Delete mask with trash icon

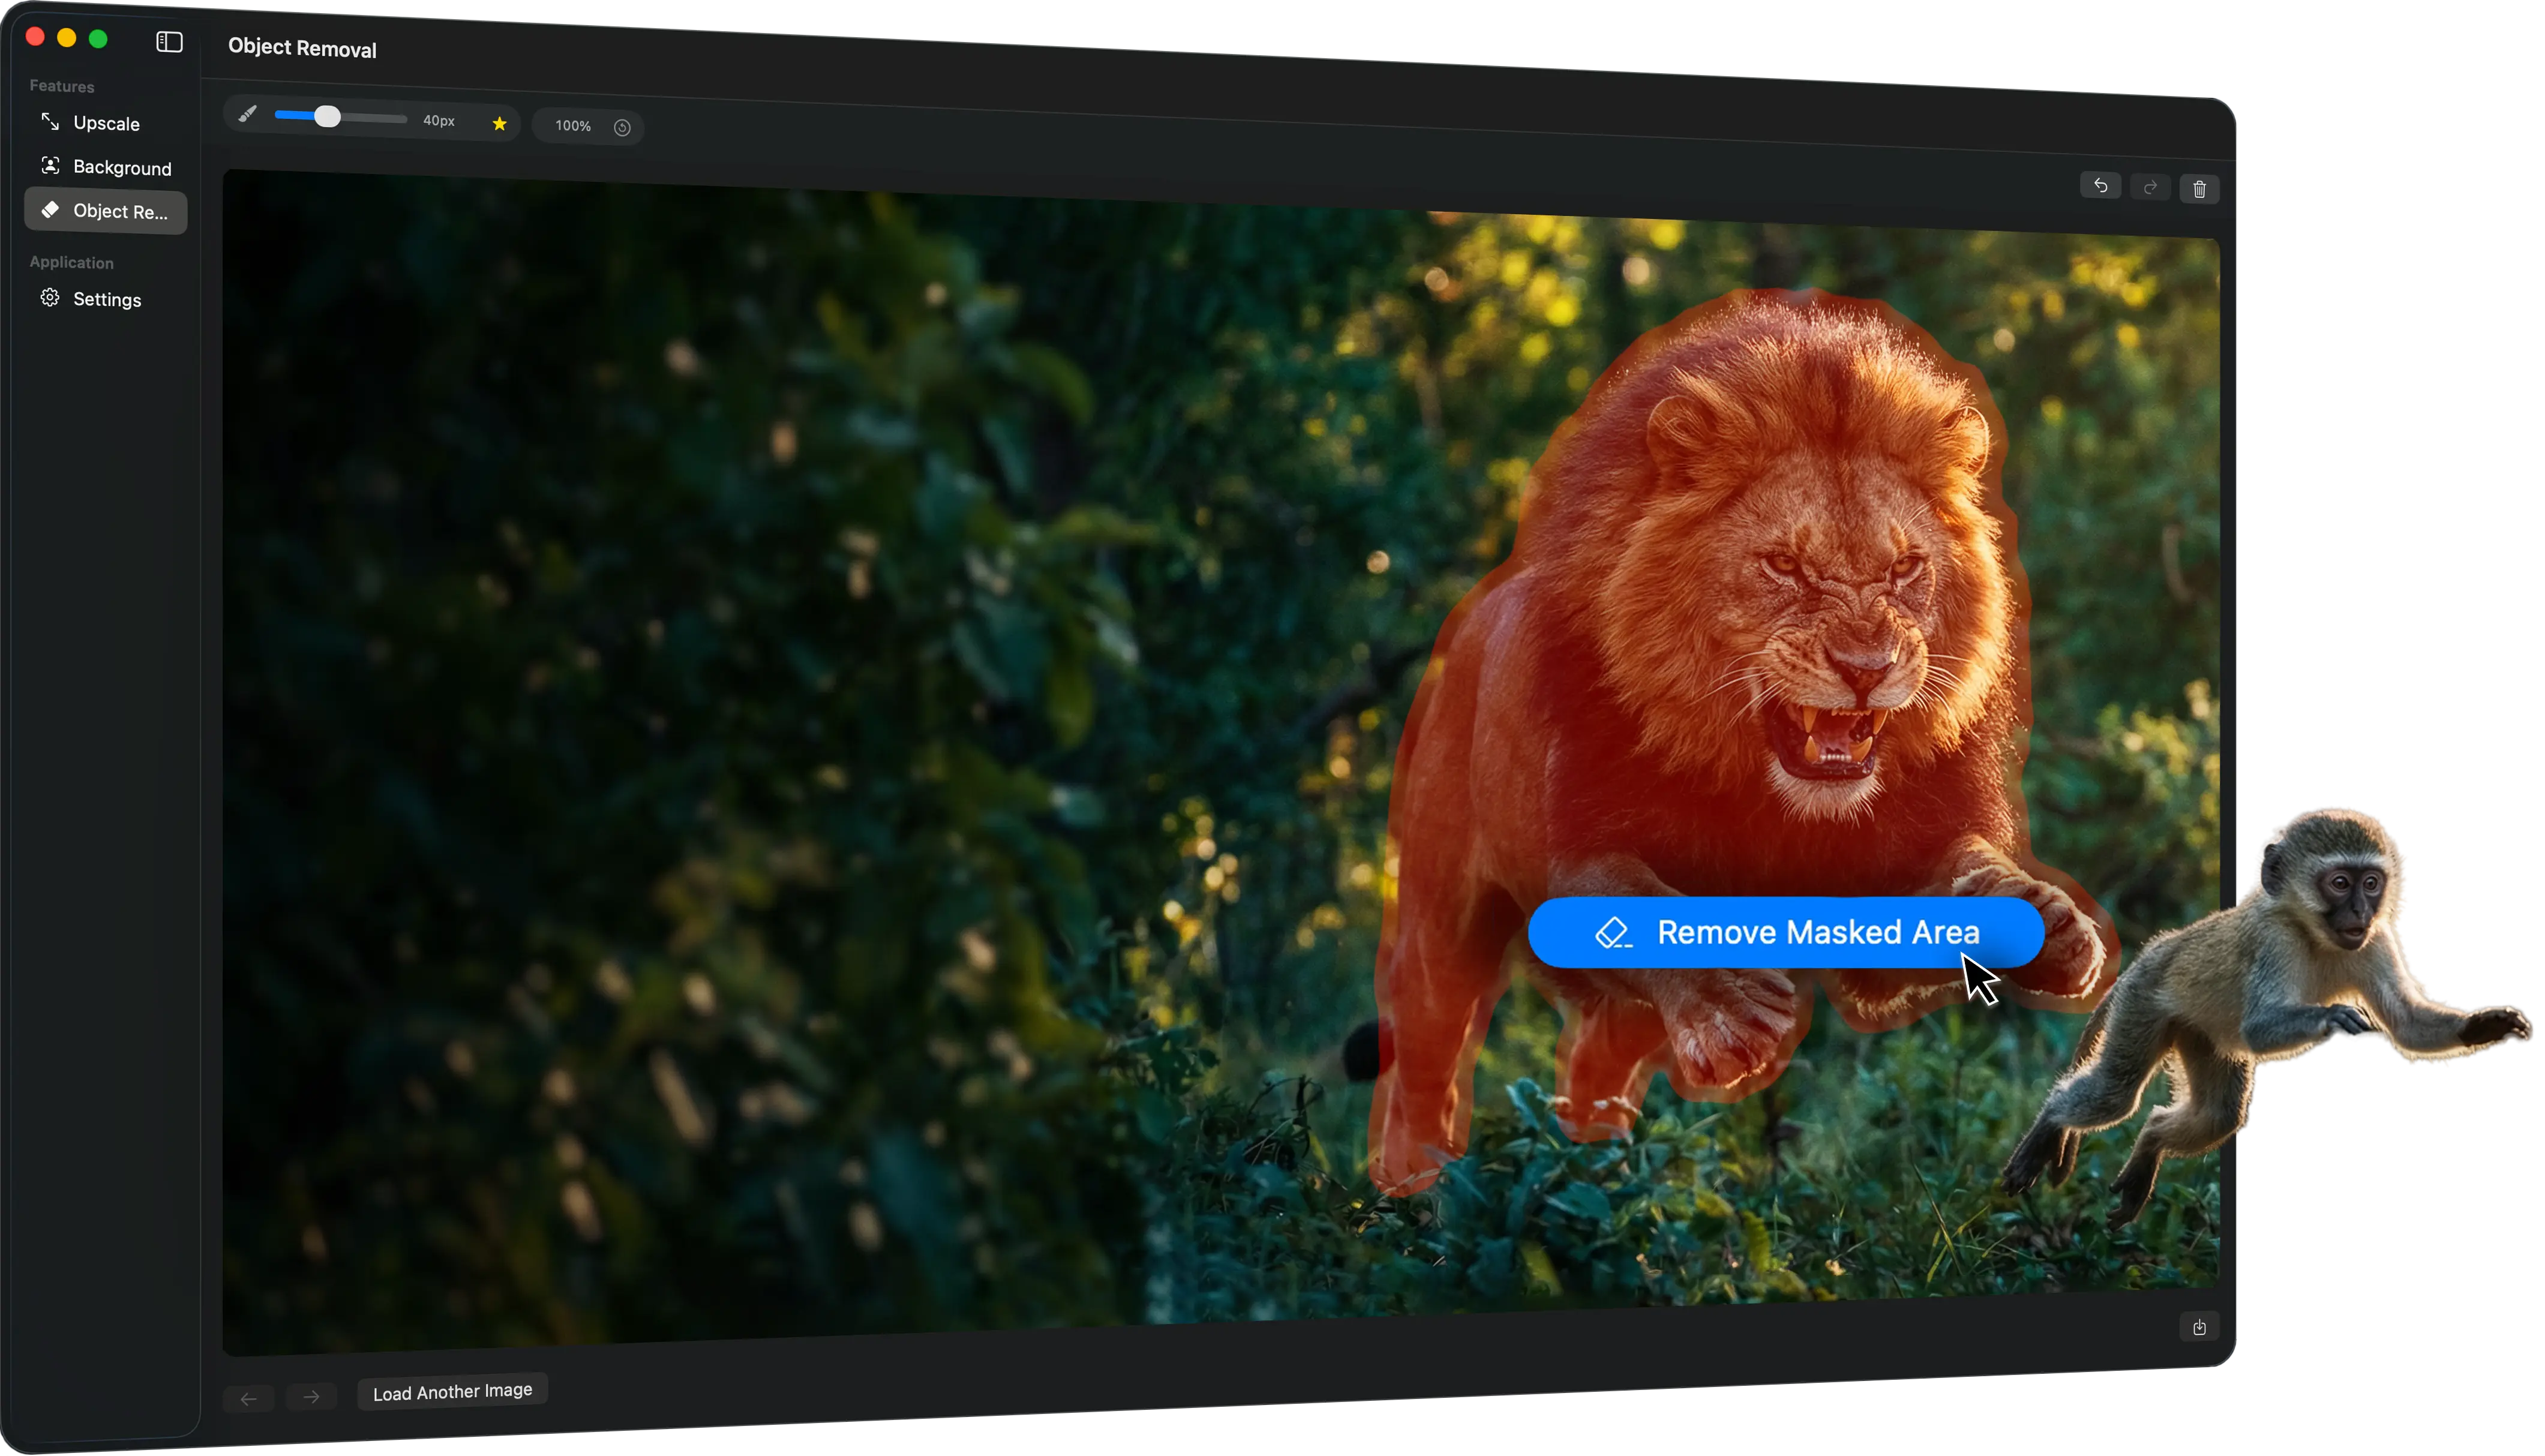click(2199, 189)
